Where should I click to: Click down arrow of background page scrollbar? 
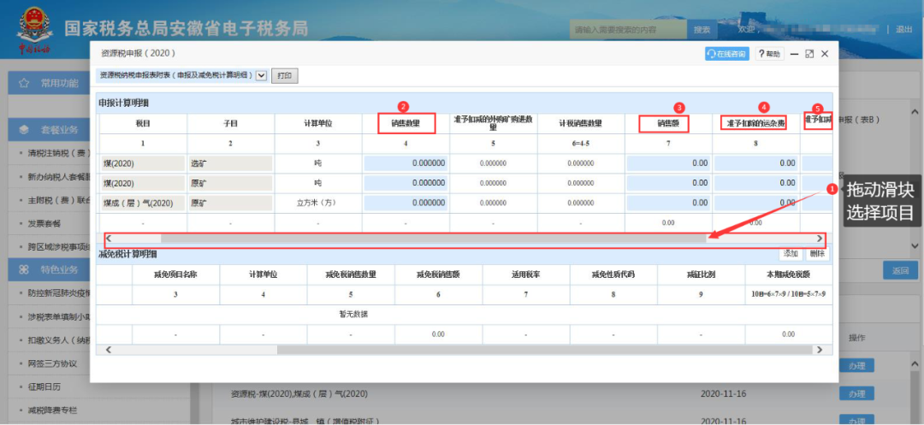[x=914, y=245]
